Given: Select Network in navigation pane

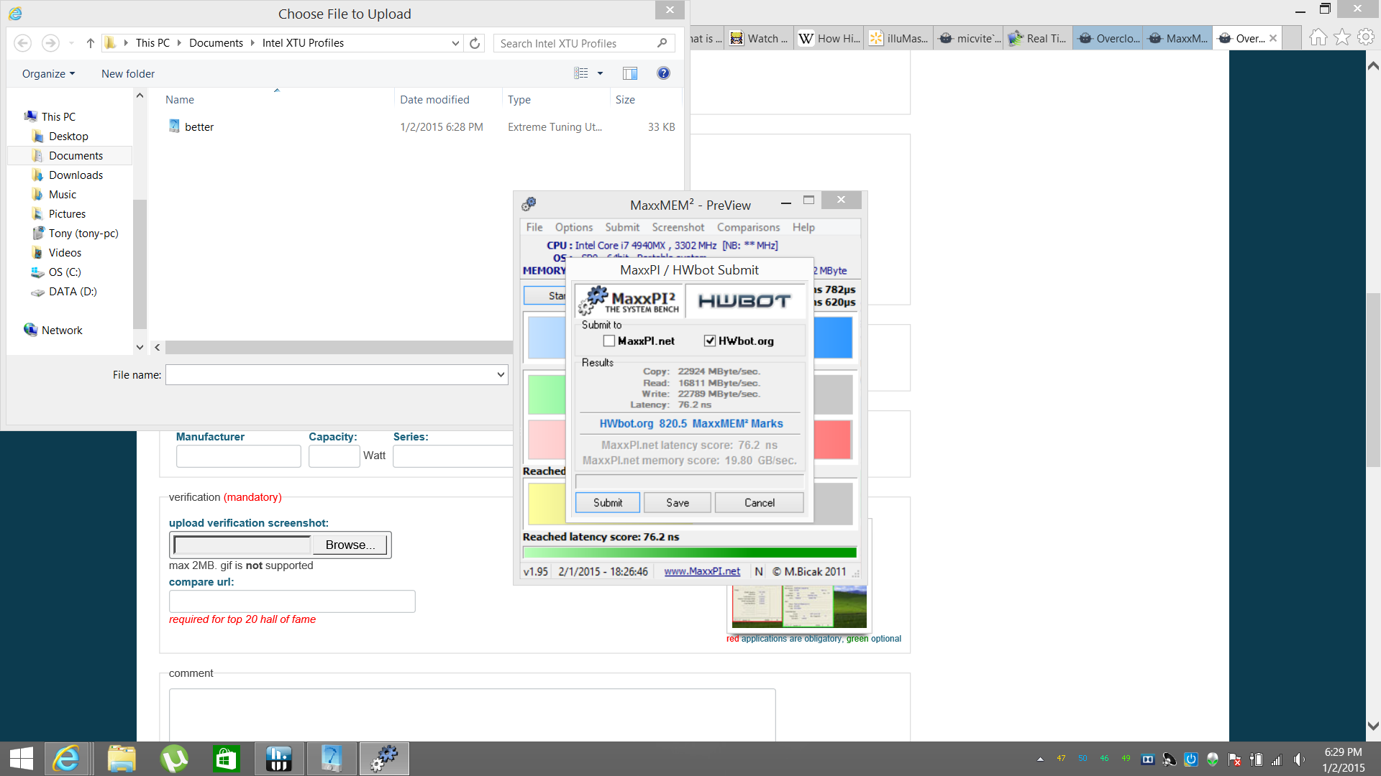Looking at the screenshot, I should click(x=62, y=331).
